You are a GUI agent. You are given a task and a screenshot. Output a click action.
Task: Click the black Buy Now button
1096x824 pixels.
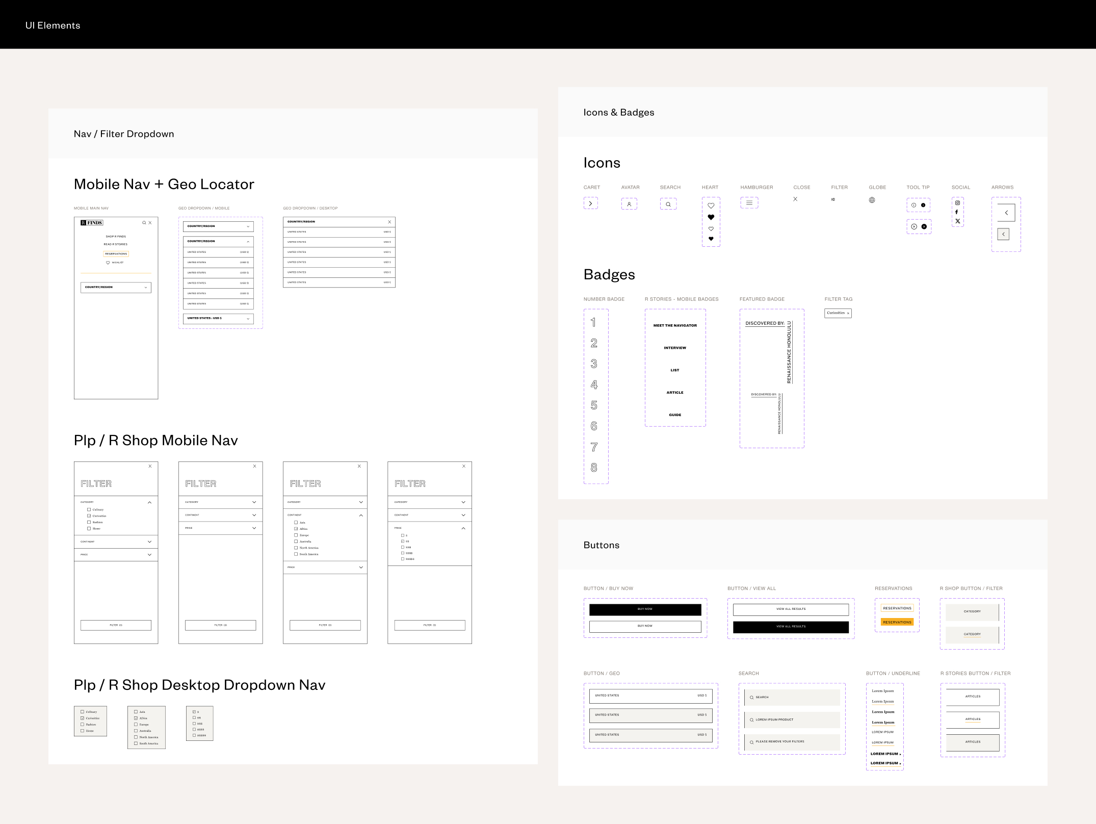645,609
